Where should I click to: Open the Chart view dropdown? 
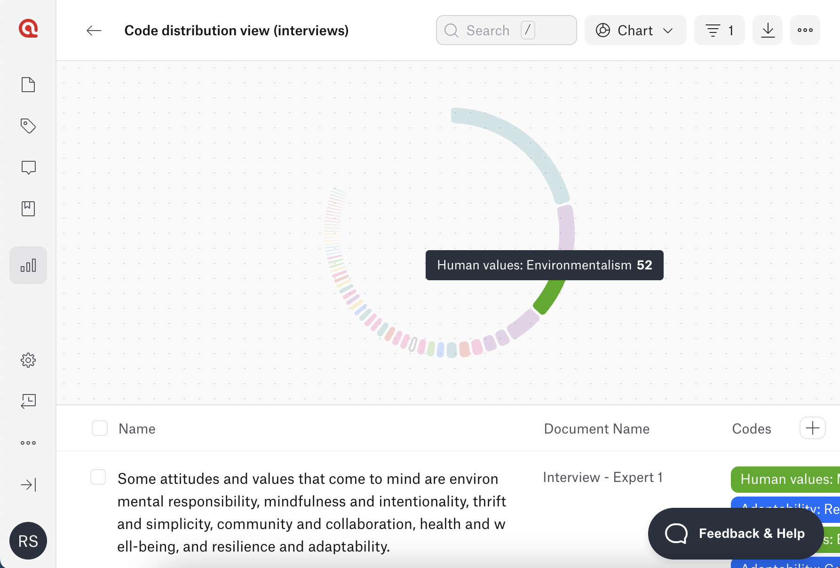pyautogui.click(x=635, y=31)
